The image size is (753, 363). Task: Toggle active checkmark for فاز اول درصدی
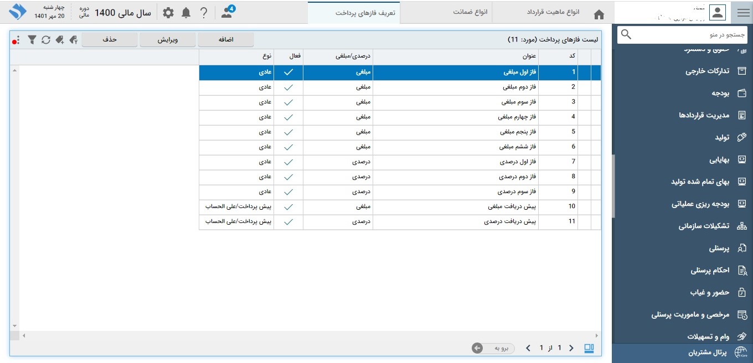pos(288,162)
